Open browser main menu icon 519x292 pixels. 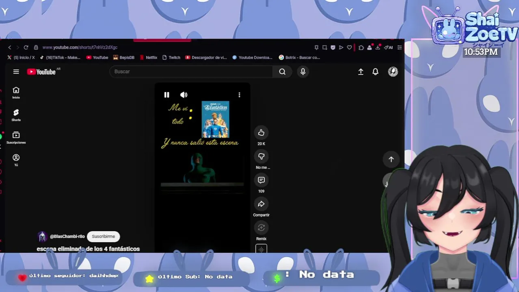click(x=400, y=47)
